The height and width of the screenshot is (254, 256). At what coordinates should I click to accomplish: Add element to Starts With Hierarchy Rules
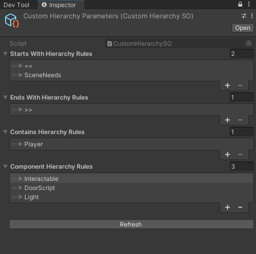click(228, 85)
